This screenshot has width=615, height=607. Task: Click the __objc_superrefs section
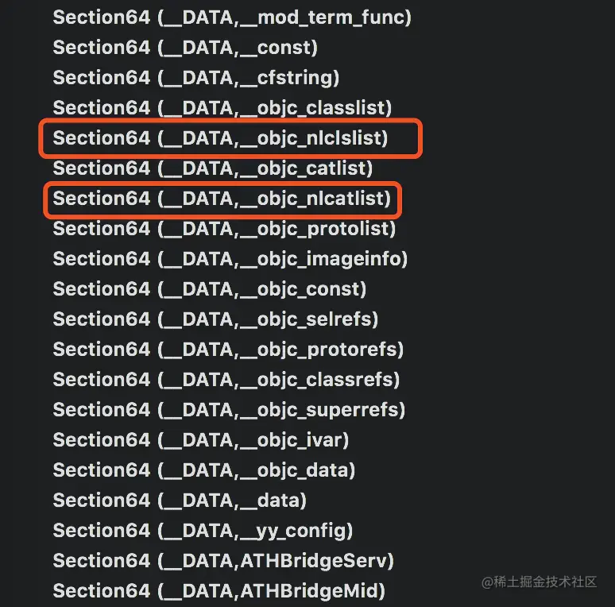point(229,410)
